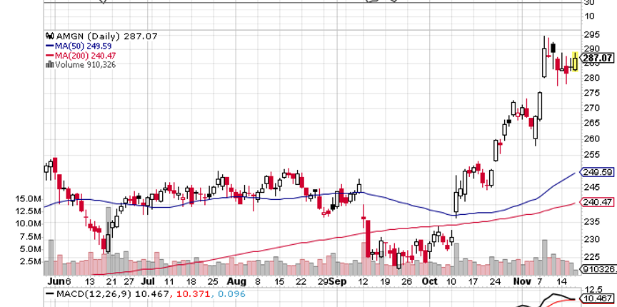This screenshot has height=307, width=617.
Task: Click the yellow highlighted latest candlestick
Action: coord(575,61)
